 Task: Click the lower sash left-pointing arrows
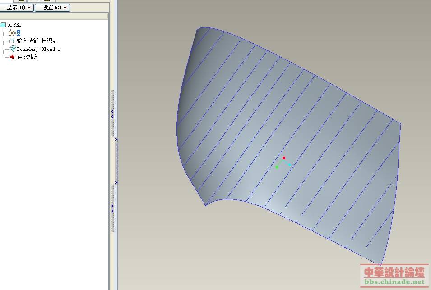point(112,208)
